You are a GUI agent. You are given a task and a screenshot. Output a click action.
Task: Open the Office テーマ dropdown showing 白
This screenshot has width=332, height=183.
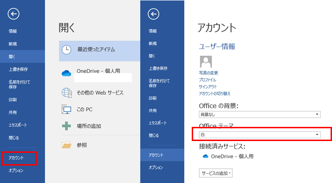[260, 134]
